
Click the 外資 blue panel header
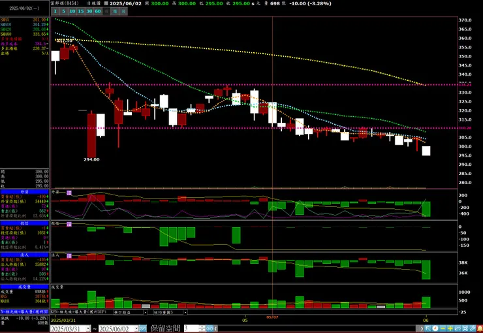[24, 191]
